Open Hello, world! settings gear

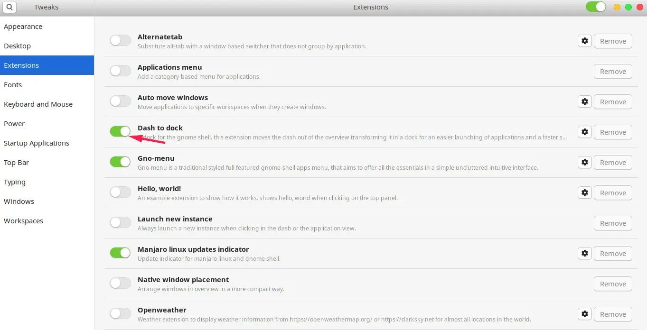tap(585, 193)
